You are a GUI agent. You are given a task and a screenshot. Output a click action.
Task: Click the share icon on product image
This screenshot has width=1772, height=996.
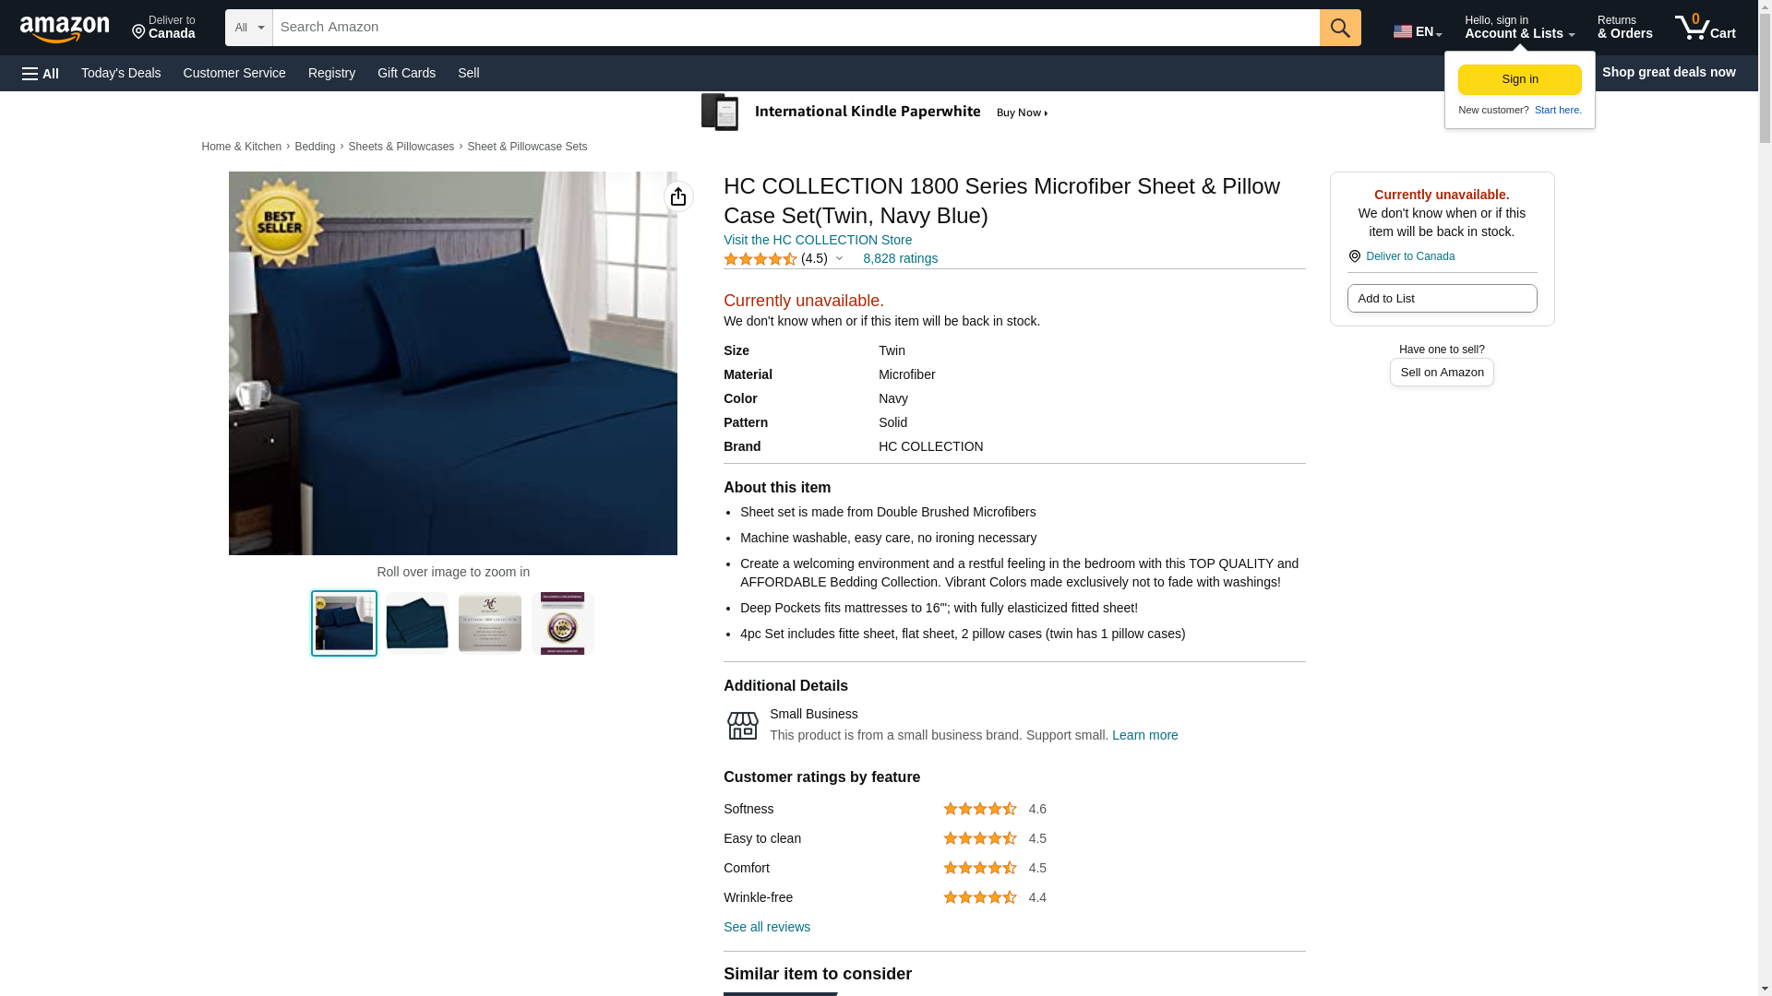point(678,196)
